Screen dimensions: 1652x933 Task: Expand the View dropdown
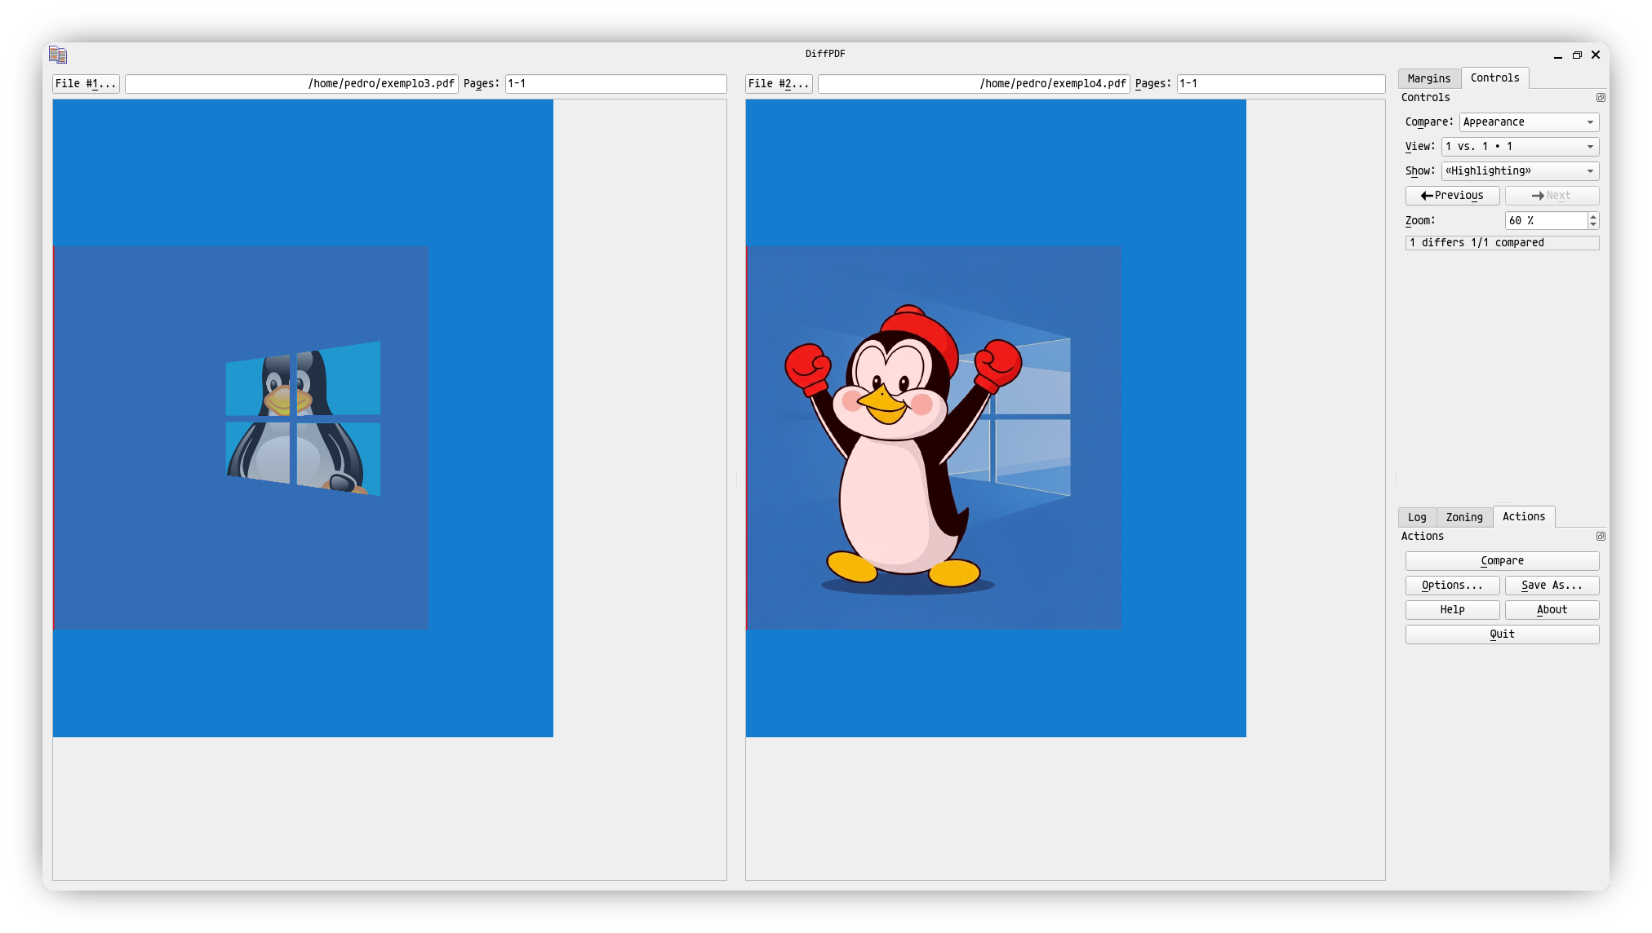[1519, 147]
